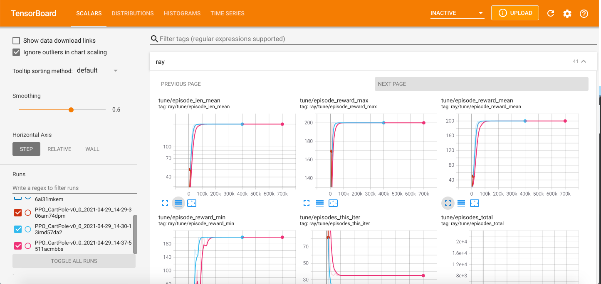Switch to the TIME SERIES tab
The width and height of the screenshot is (601, 284).
[228, 13]
